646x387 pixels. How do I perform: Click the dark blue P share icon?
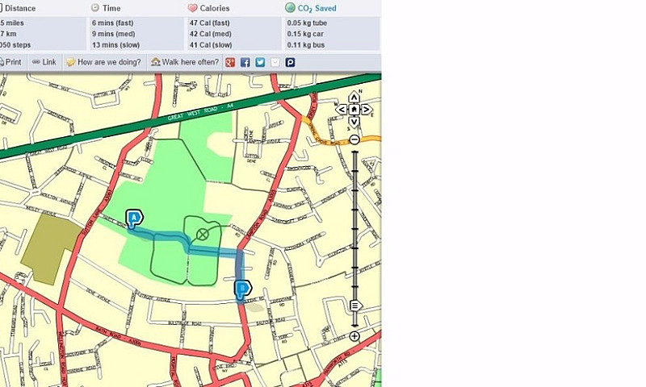(x=290, y=63)
